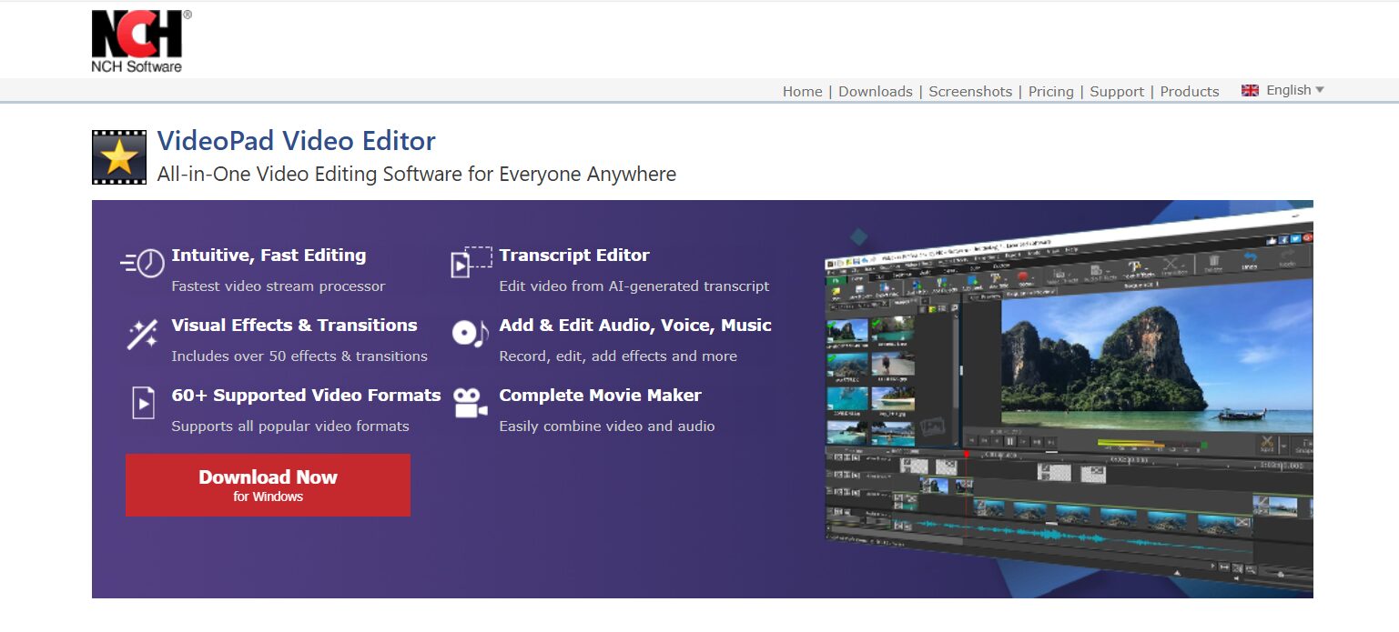Image resolution: width=1399 pixels, height=632 pixels.
Task: Navigate to the Pricing page
Action: coord(1050,92)
